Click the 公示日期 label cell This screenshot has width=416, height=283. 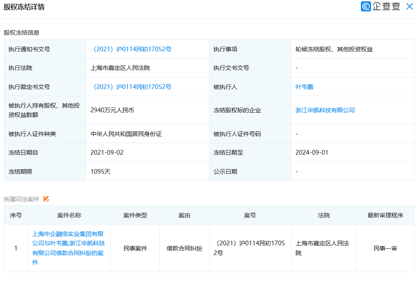[250, 172]
